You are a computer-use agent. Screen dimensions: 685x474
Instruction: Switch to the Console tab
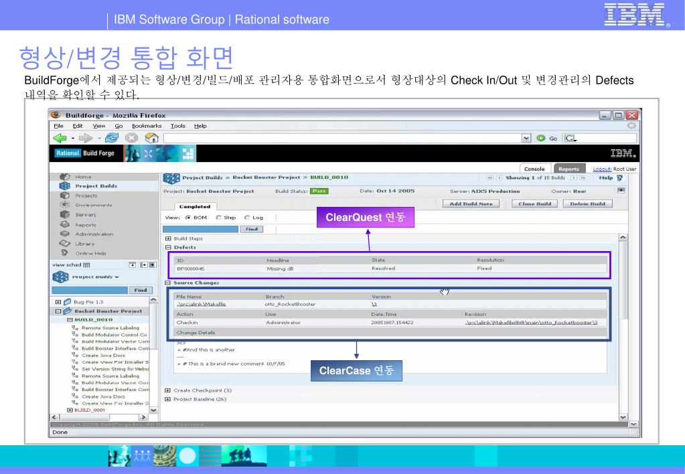[535, 169]
